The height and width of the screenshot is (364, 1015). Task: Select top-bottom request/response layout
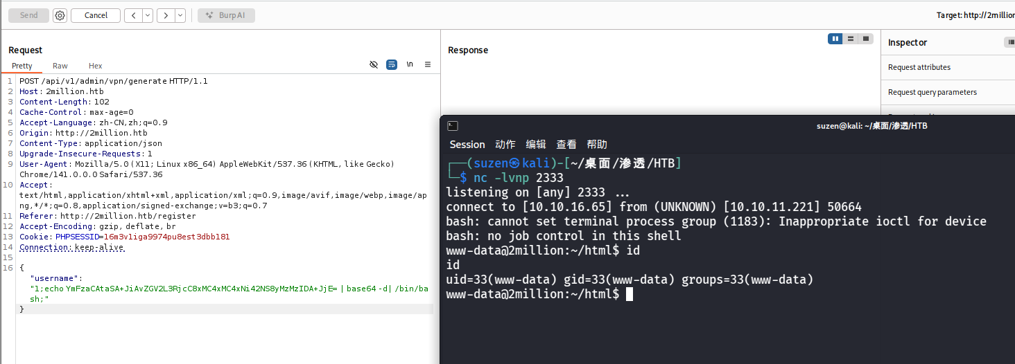[x=851, y=39]
